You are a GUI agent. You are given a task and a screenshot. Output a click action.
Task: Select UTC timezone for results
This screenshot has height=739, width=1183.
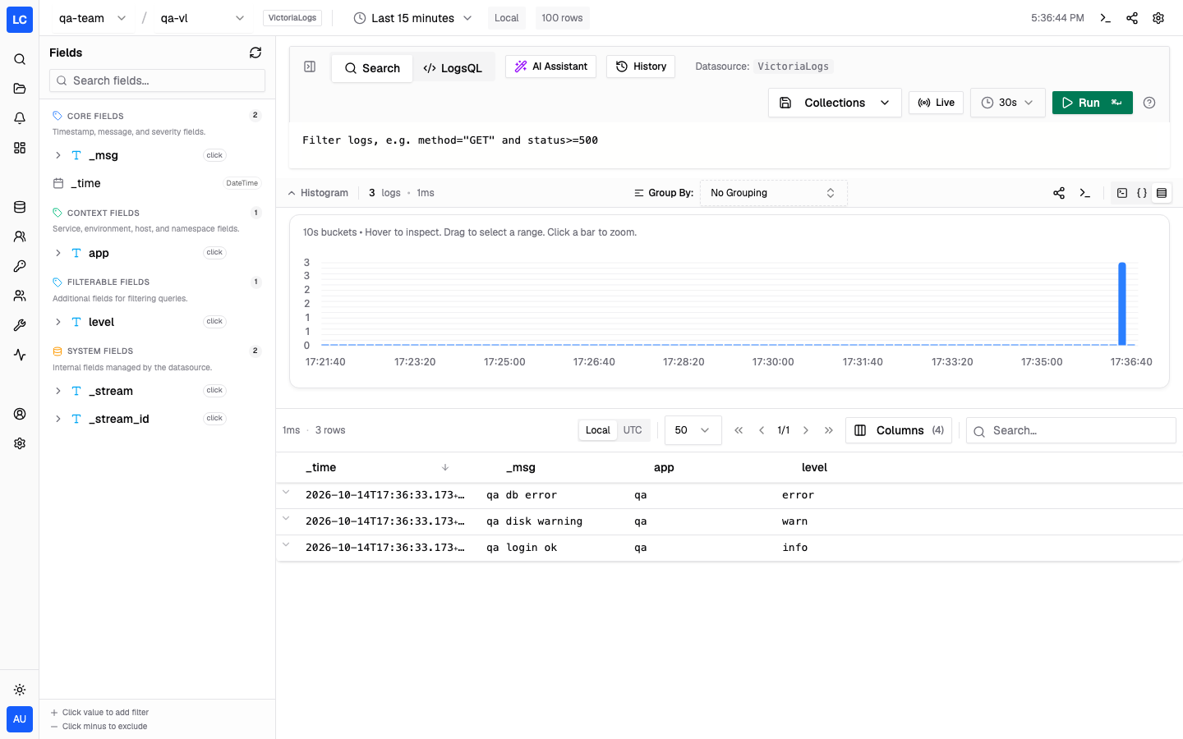coord(633,430)
